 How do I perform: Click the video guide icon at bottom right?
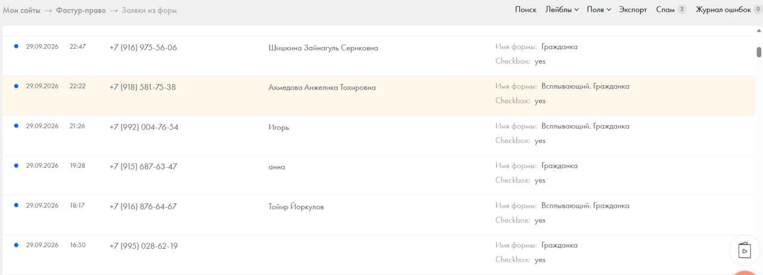pos(745,250)
